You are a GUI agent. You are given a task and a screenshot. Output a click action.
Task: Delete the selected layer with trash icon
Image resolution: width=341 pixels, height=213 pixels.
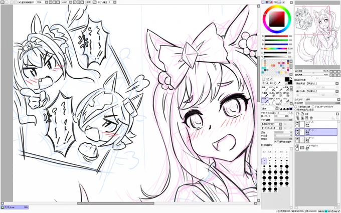[311, 118]
